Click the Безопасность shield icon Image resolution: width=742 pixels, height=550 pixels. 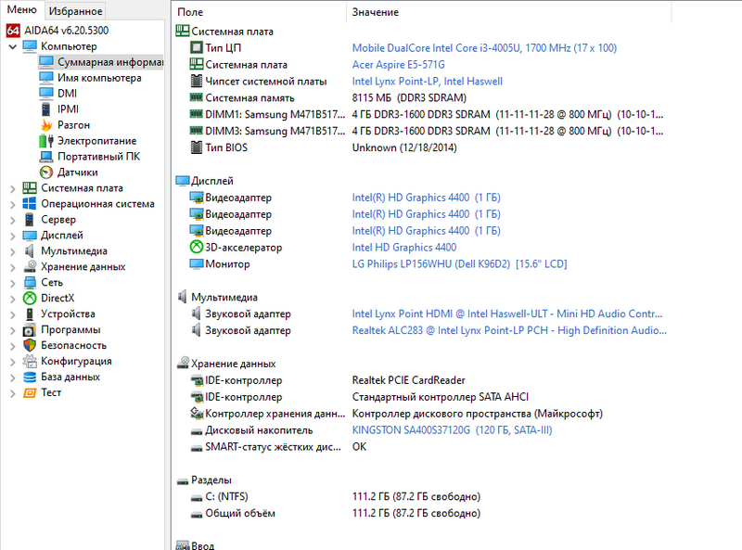tap(29, 345)
